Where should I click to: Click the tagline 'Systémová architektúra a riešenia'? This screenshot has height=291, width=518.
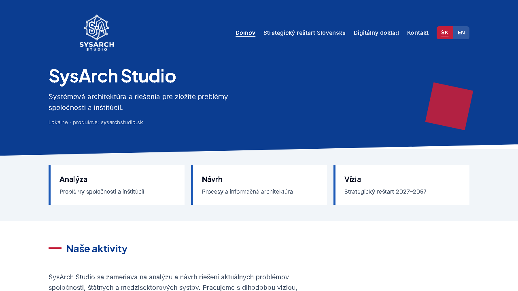click(x=138, y=102)
